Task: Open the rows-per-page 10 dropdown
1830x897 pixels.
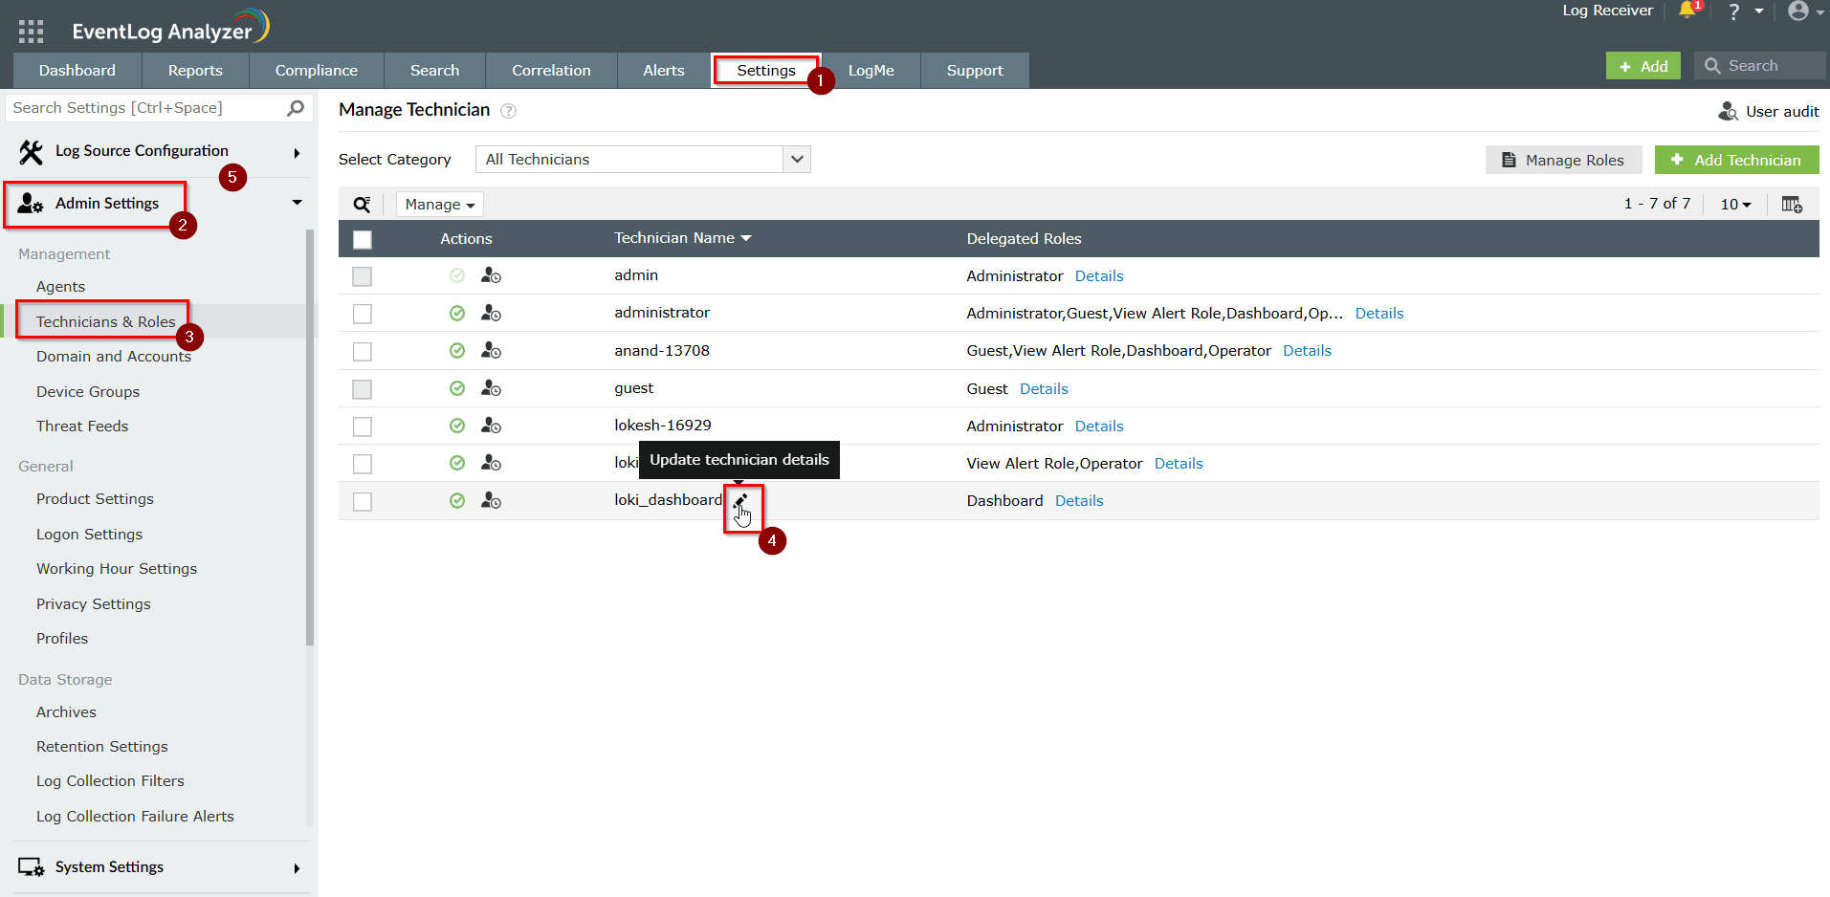Action: pos(1735,205)
